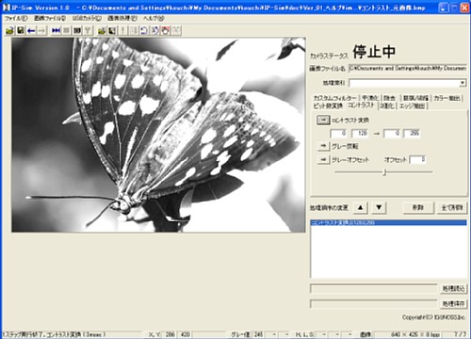Open the ヘルプ menu
The width and height of the screenshot is (471, 339).
click(x=154, y=18)
